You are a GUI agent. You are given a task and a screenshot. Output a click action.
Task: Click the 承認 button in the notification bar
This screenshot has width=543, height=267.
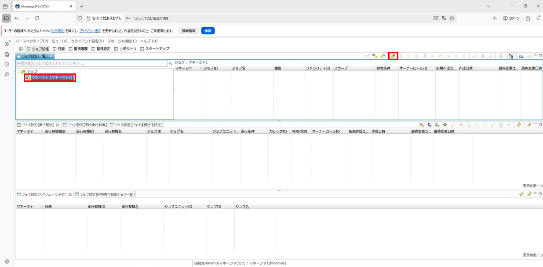tap(208, 31)
